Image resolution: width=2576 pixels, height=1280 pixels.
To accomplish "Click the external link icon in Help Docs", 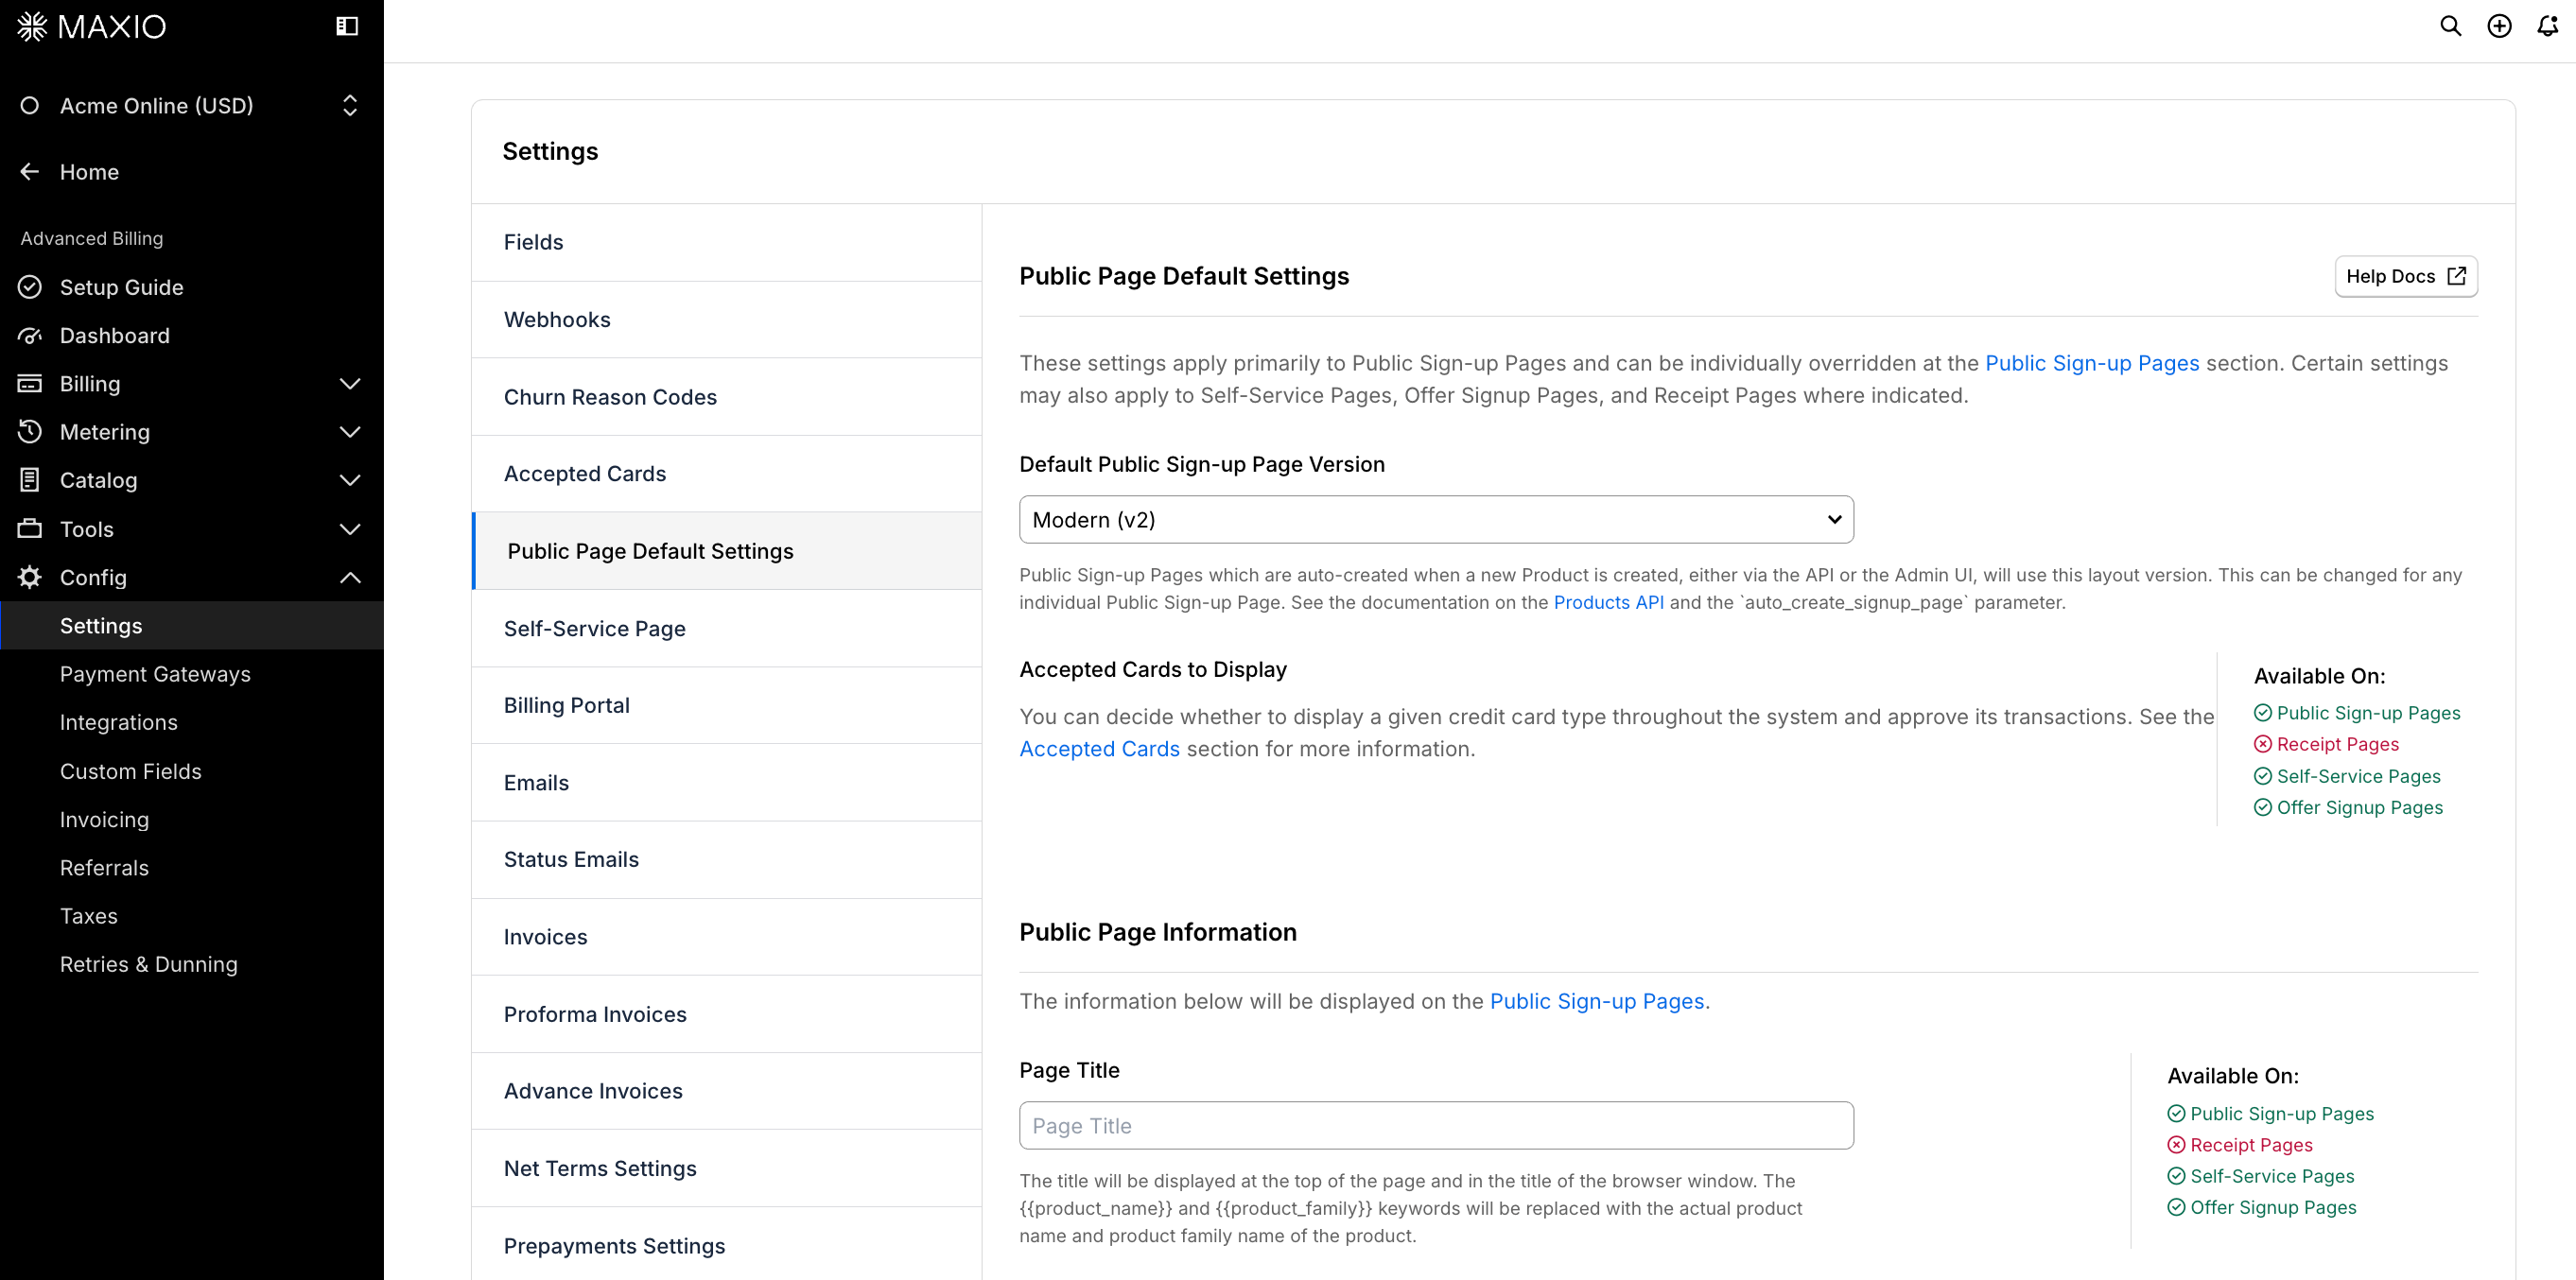I will (x=2456, y=276).
